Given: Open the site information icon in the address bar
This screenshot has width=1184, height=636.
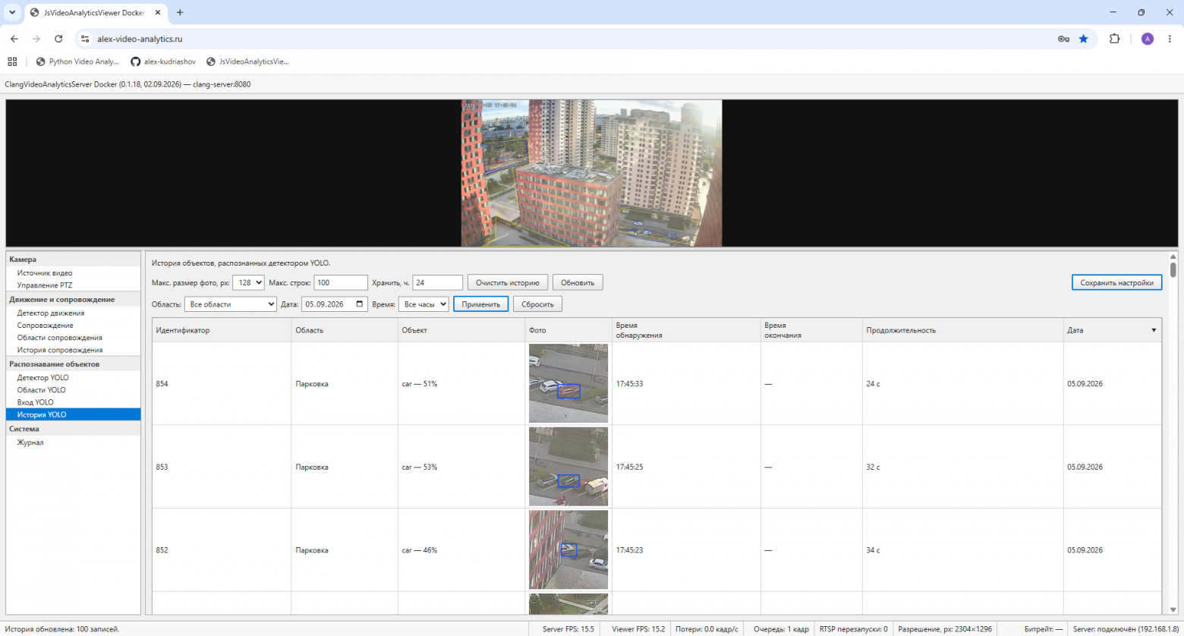Looking at the screenshot, I should (85, 39).
